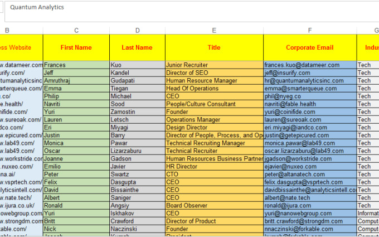Select the cell containing Miyagi
Screen dimensions: 379x237
138,128
